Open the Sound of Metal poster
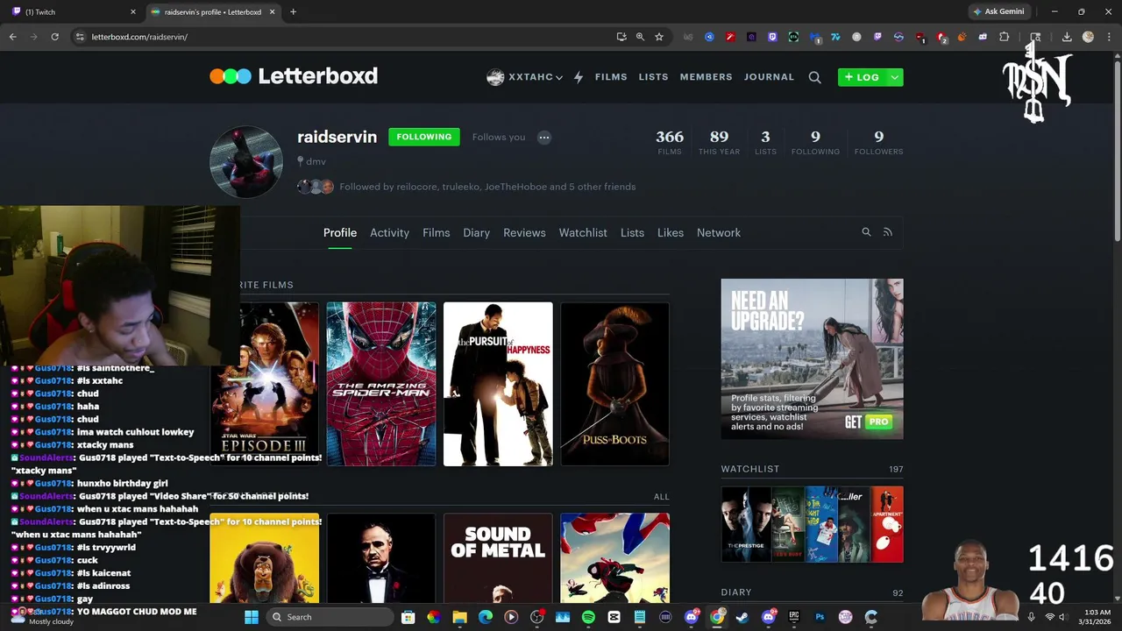Image resolution: width=1122 pixels, height=631 pixels. coord(498,558)
